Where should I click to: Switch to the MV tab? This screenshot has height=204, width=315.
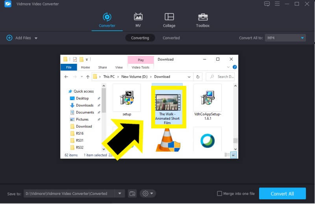pos(138,20)
